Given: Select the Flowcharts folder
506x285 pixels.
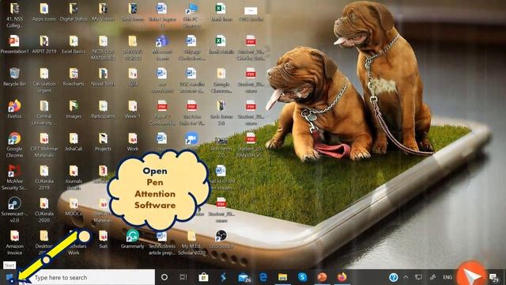Looking at the screenshot, I should [x=74, y=77].
